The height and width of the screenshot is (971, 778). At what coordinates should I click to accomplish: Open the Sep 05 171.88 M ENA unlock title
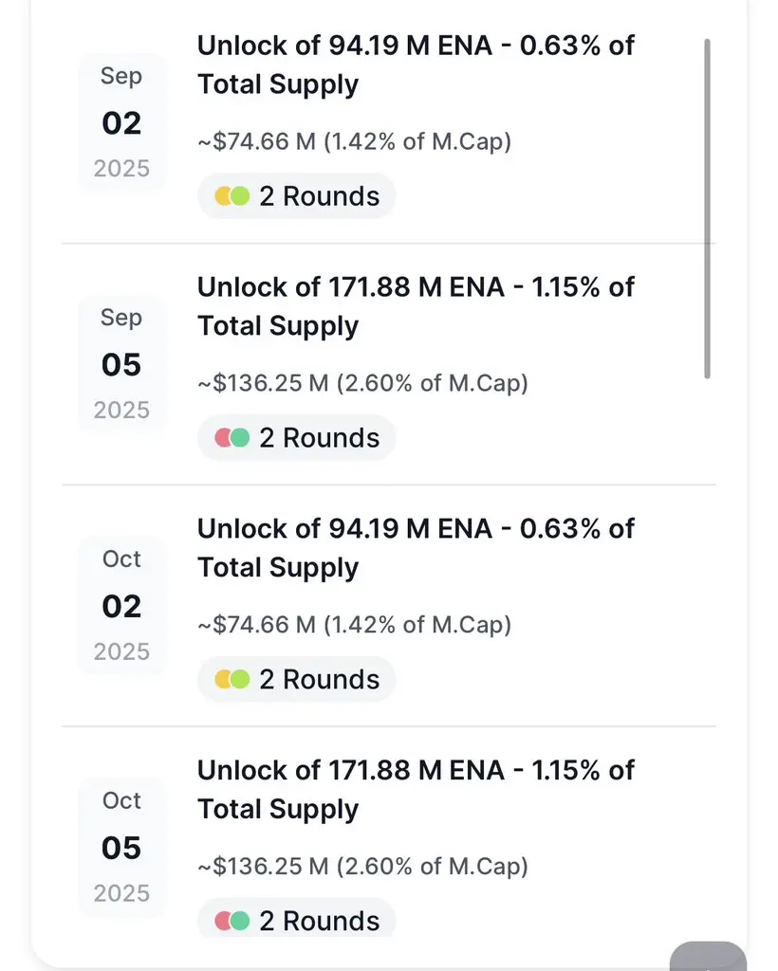[x=416, y=306]
